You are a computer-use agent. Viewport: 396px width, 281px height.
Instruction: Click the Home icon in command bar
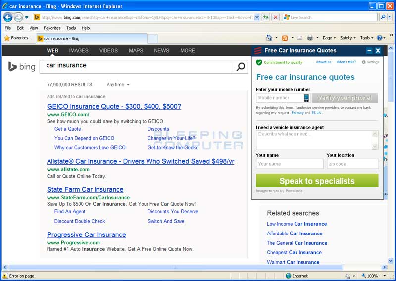click(x=269, y=38)
